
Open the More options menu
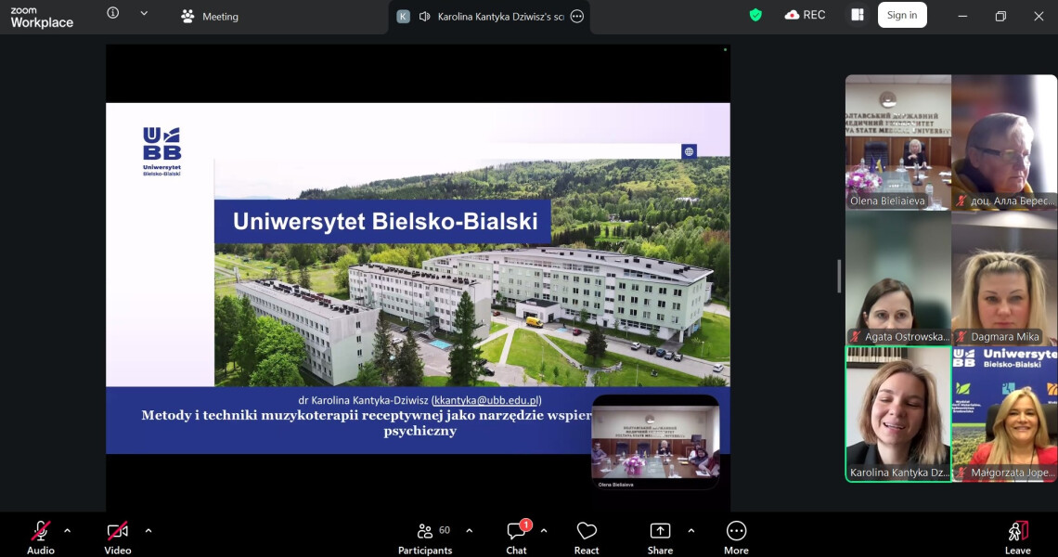(x=736, y=538)
